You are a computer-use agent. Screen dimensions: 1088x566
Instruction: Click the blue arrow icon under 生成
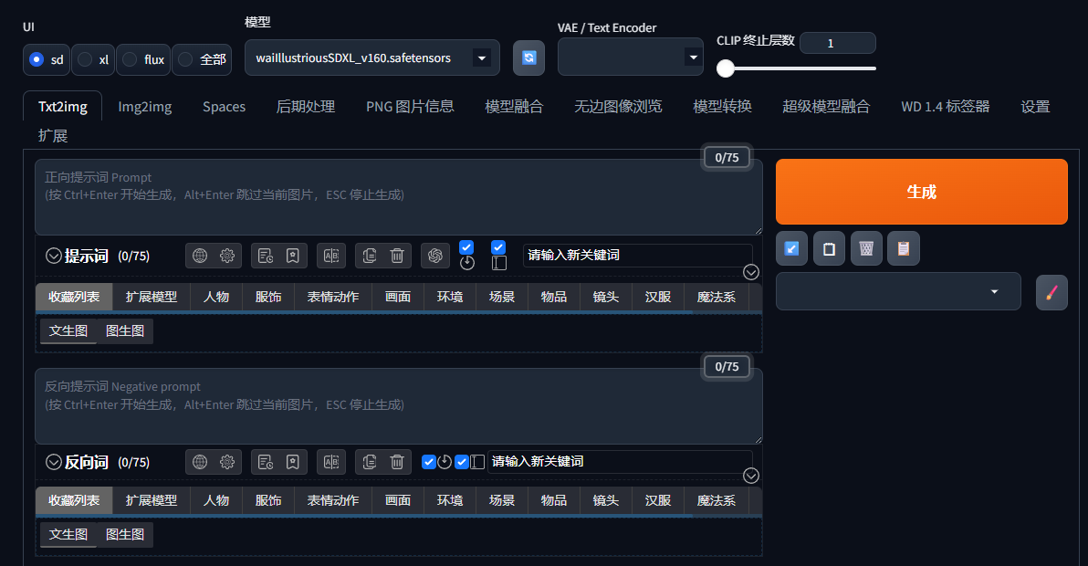click(791, 248)
